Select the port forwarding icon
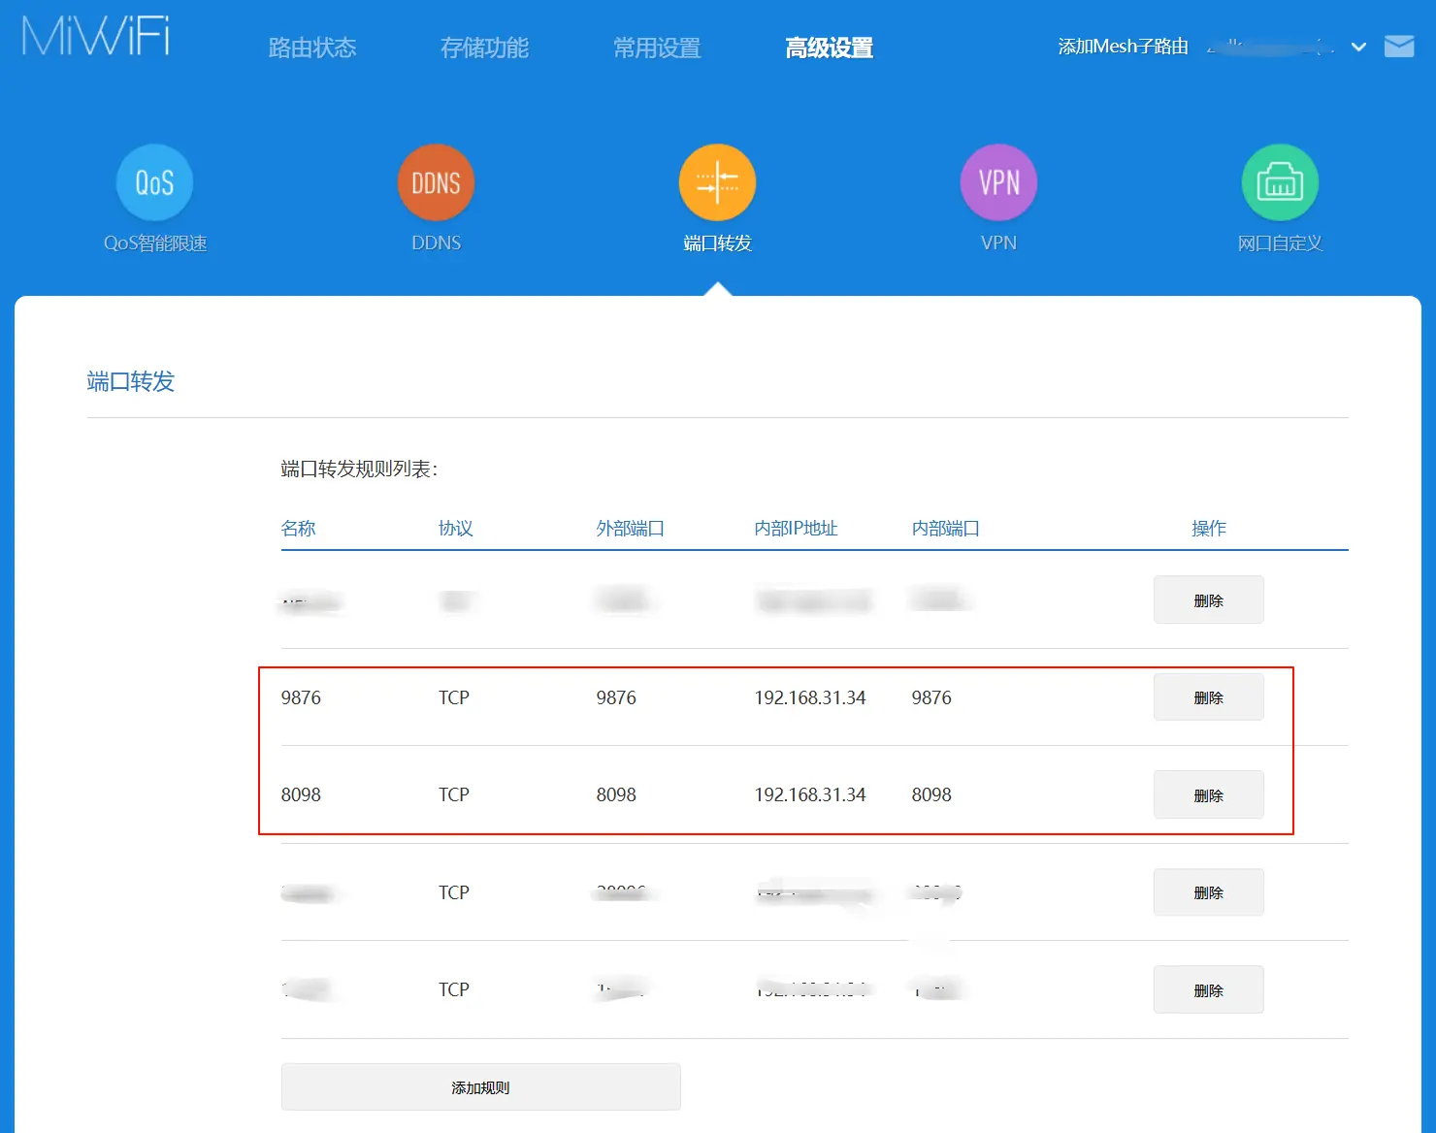 coord(717,183)
